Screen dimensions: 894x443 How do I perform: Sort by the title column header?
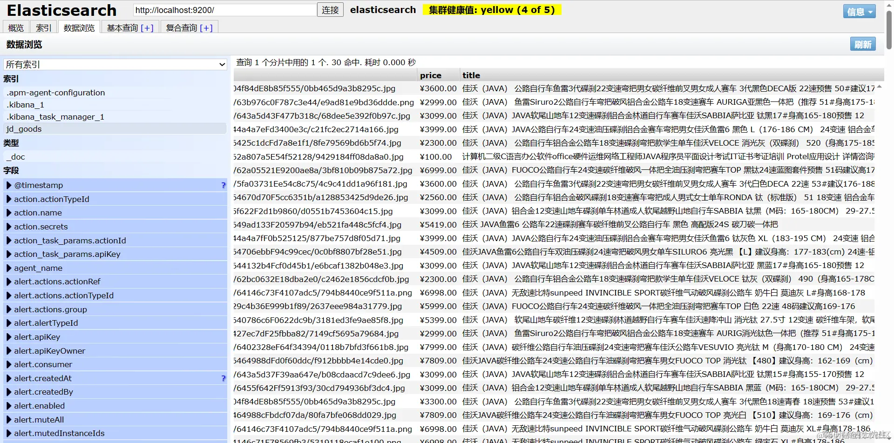[671, 75]
